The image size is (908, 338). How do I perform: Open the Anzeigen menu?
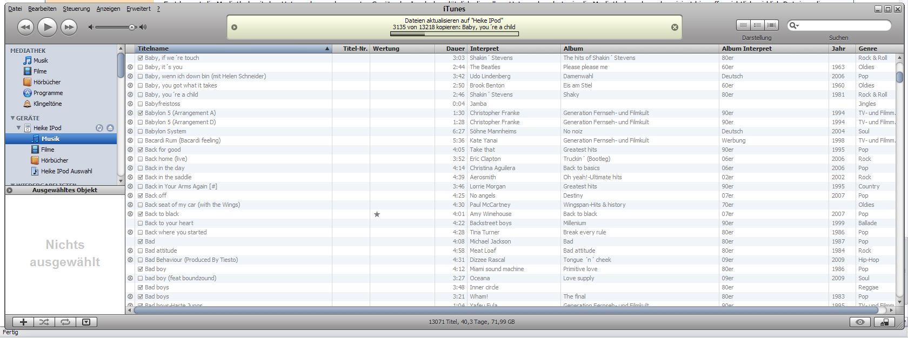click(108, 9)
